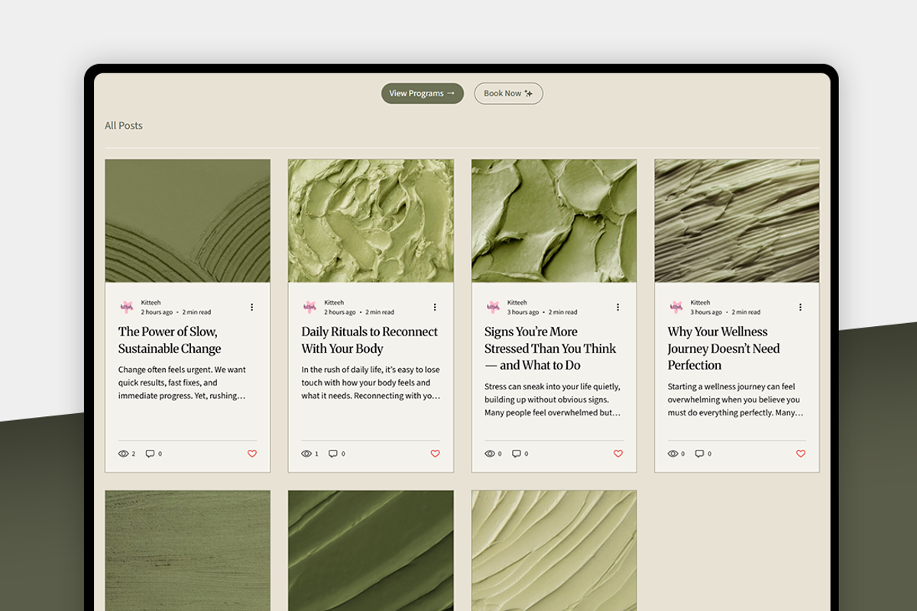Click excerpt starting 'Change often feels urgent'

pyautogui.click(x=182, y=383)
